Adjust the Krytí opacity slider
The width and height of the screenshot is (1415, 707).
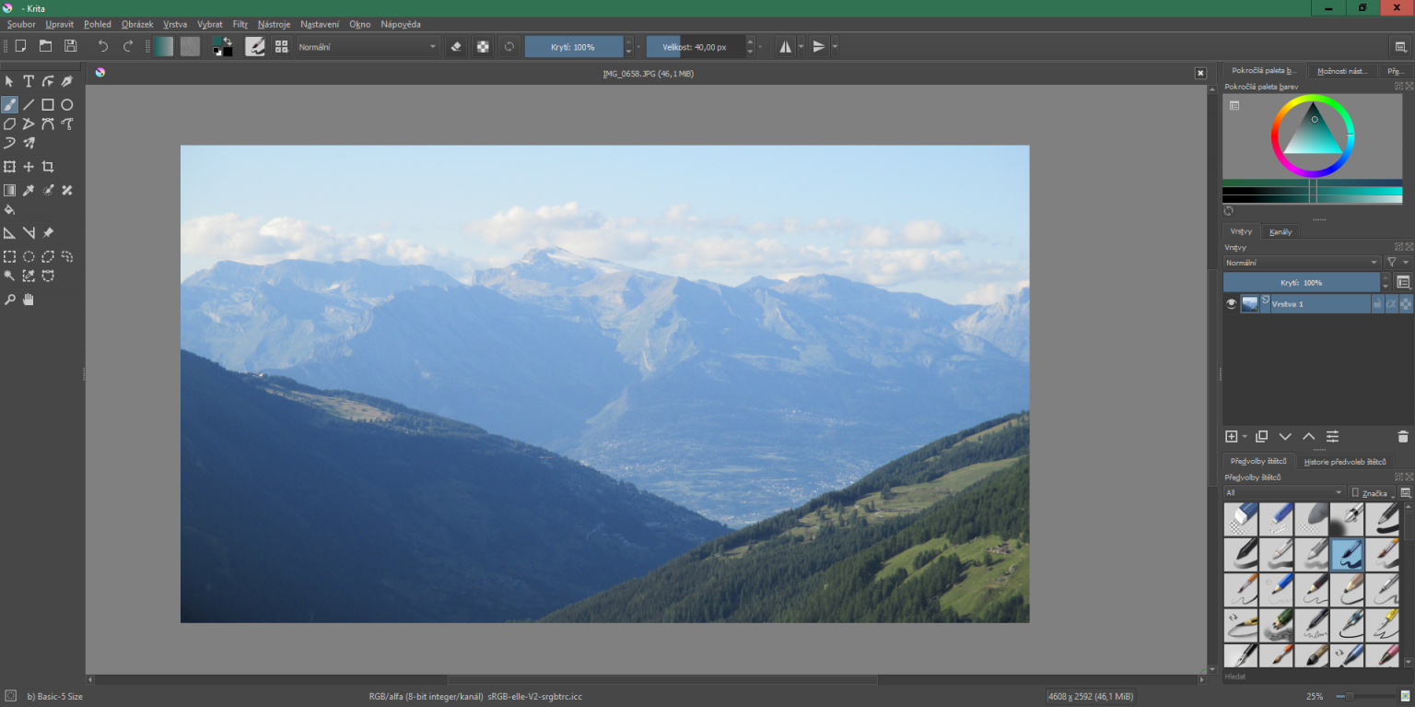pos(576,46)
